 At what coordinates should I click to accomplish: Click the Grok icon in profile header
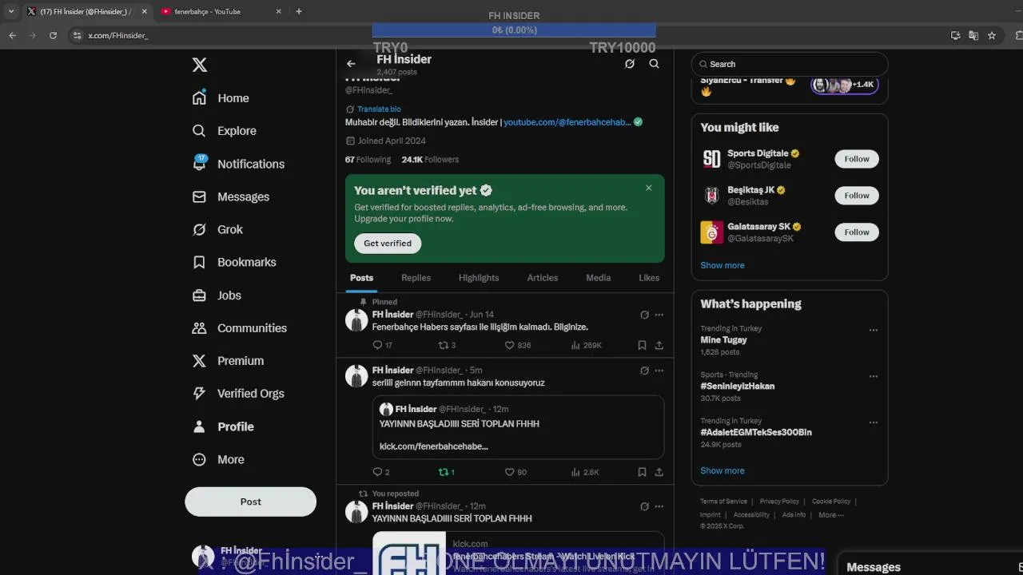tap(630, 64)
